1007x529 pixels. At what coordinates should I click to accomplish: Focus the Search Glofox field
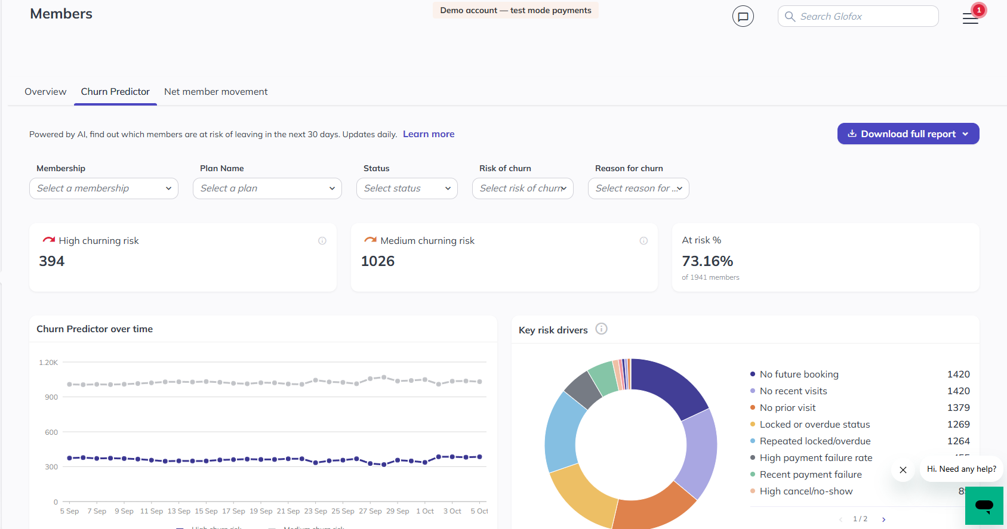click(858, 16)
